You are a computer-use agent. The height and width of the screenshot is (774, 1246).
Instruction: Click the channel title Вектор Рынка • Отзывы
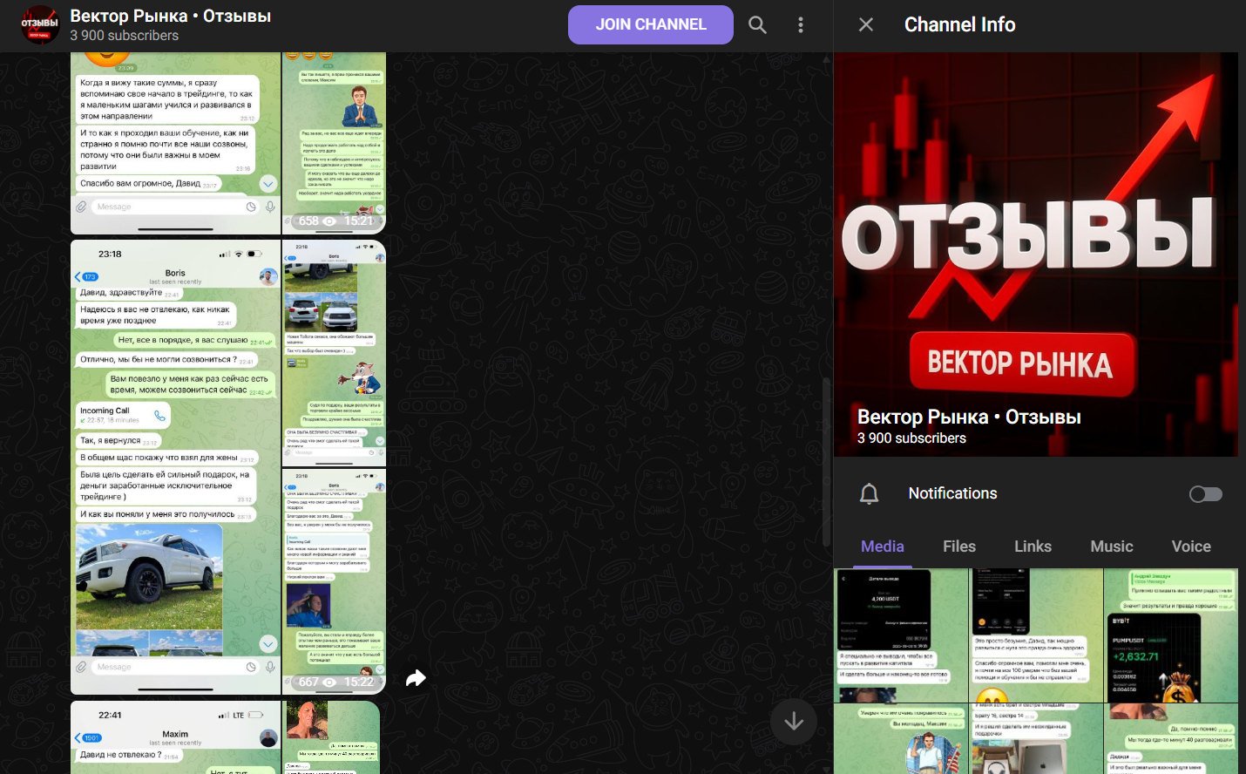tap(171, 16)
